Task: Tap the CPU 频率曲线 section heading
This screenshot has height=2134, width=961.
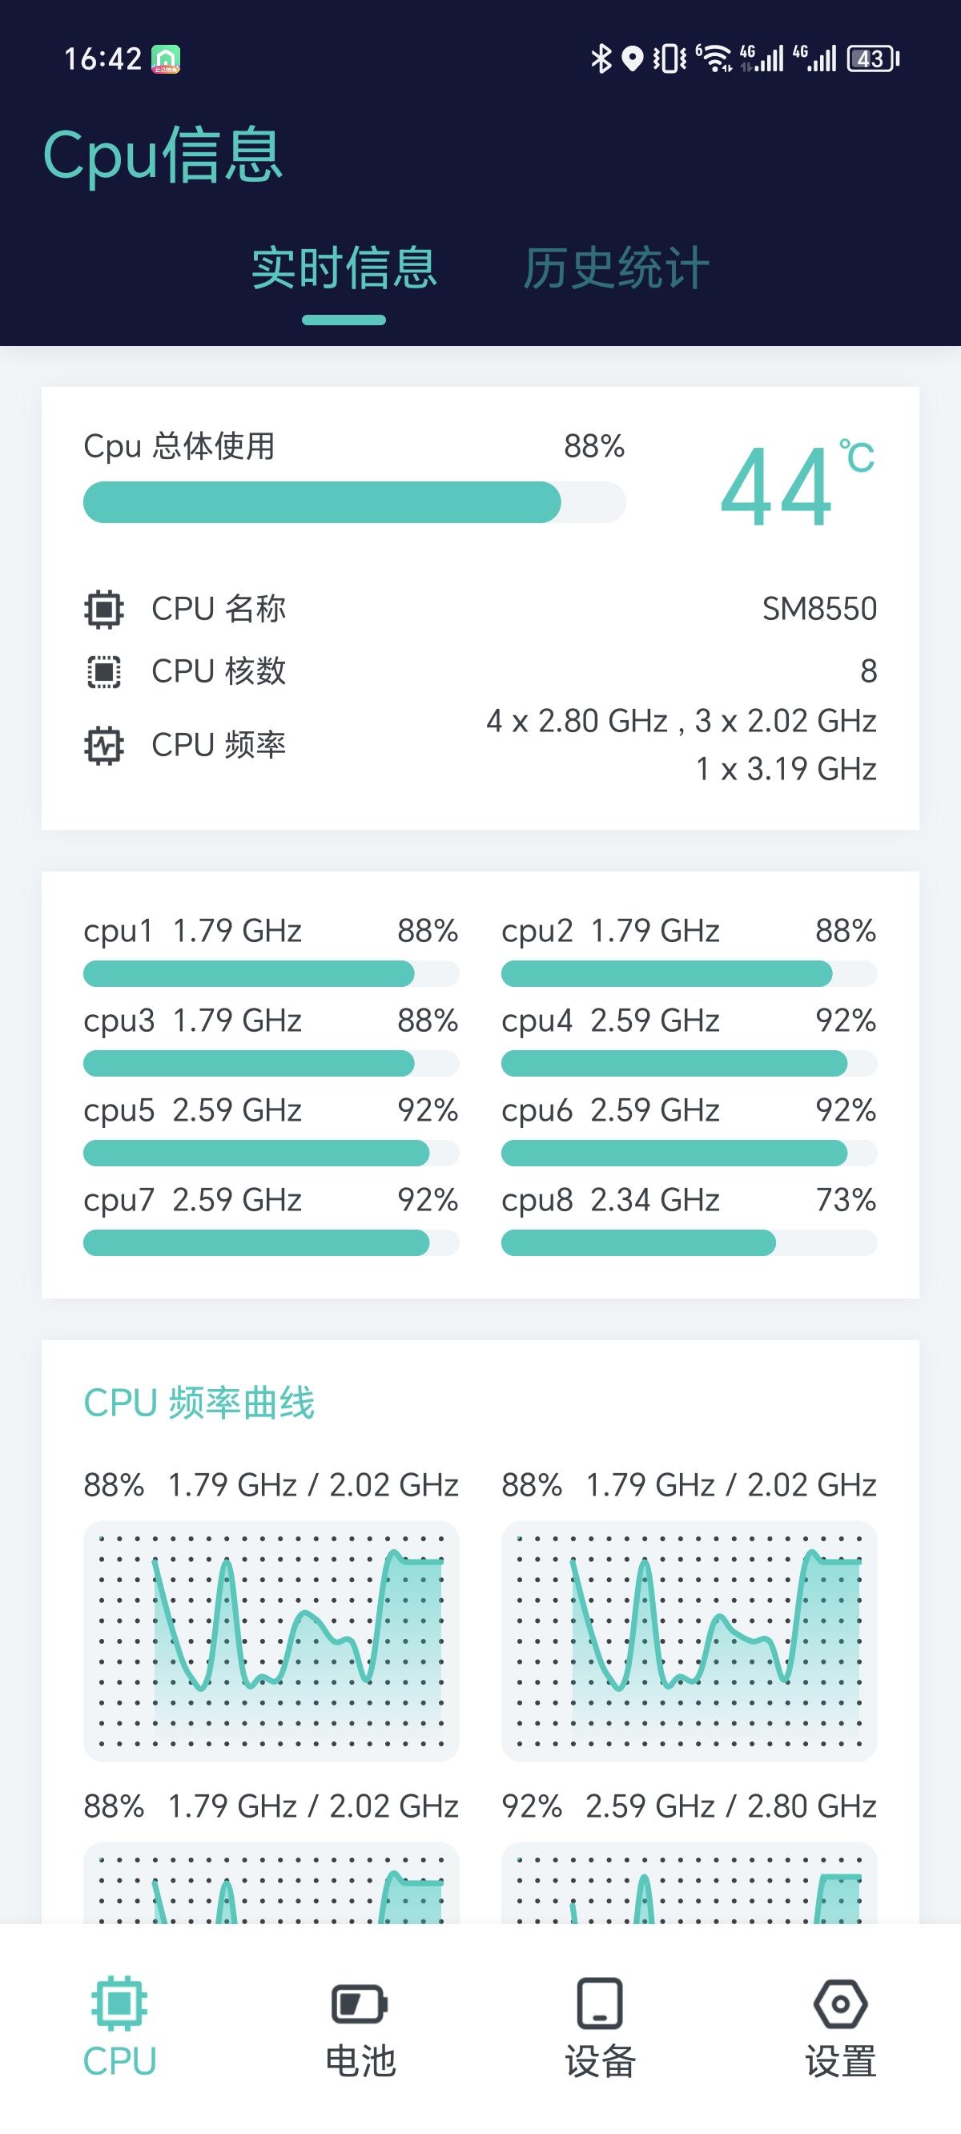Action: click(199, 1403)
